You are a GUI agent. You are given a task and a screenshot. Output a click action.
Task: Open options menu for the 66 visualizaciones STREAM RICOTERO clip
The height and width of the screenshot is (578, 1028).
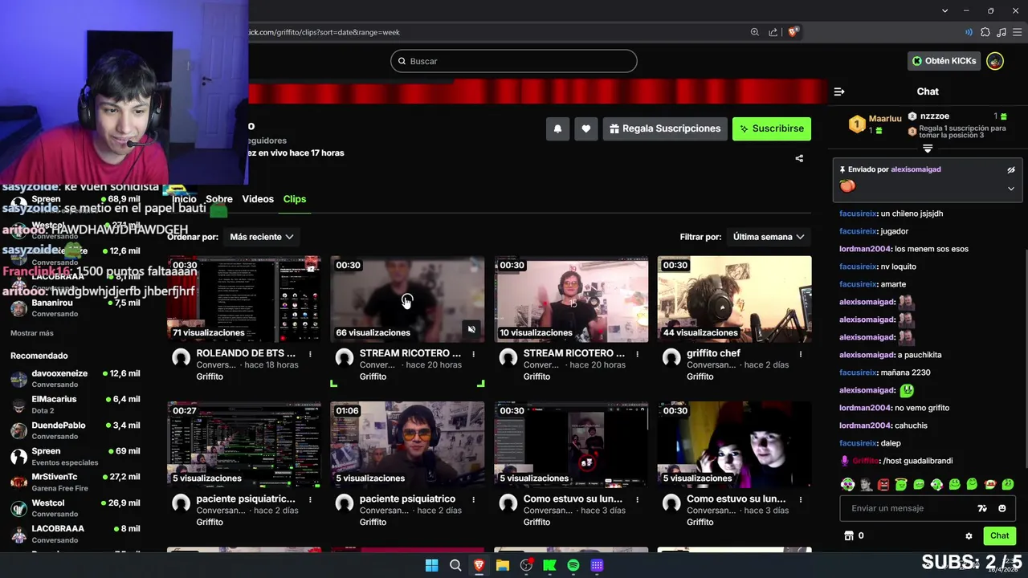pyautogui.click(x=473, y=354)
